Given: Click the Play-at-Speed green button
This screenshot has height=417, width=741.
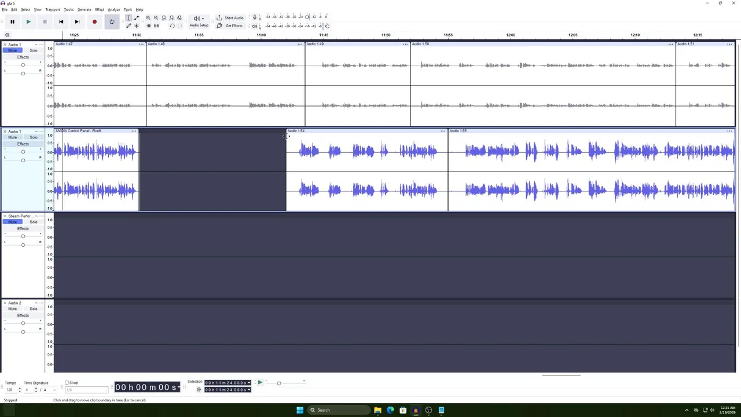Looking at the screenshot, I should (260, 382).
